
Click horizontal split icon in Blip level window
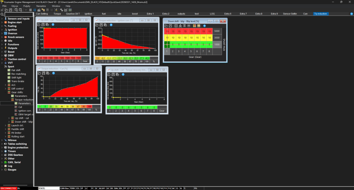click(x=189, y=26)
